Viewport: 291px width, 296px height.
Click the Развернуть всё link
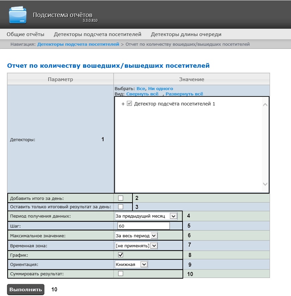click(184, 94)
